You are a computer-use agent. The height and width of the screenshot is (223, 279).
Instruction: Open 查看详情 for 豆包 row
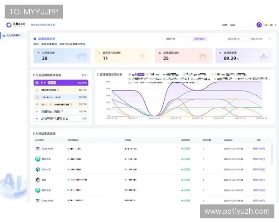click(x=259, y=180)
